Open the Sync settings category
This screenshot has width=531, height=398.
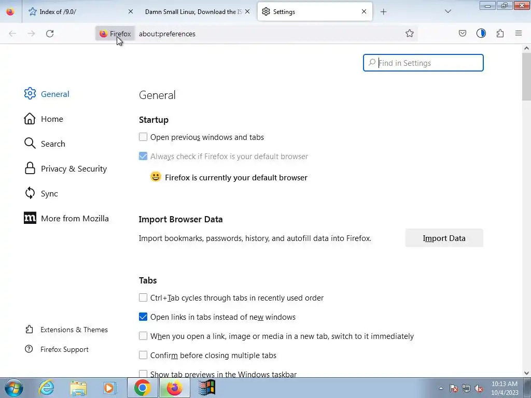click(41, 193)
